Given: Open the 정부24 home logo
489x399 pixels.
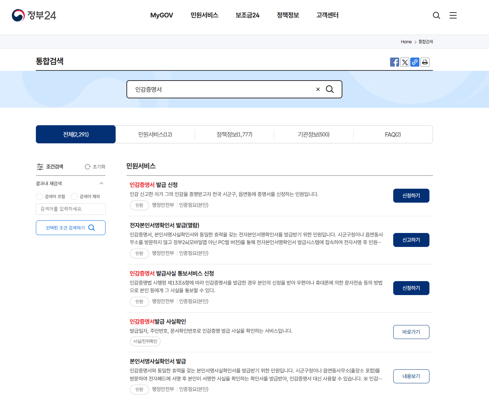Looking at the screenshot, I should (x=34, y=15).
